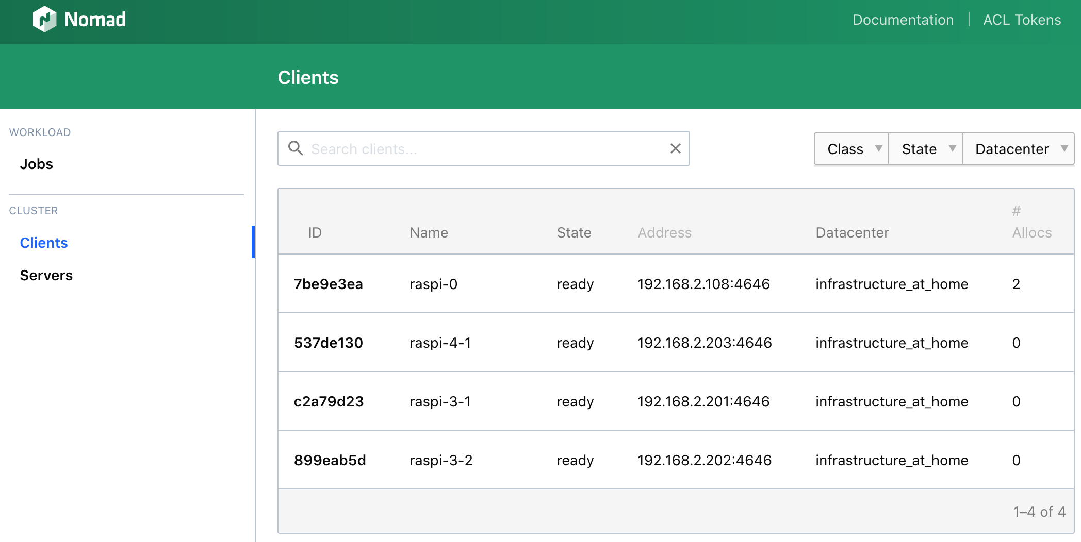
Task: Open the Class filter dropdown
Action: coord(851,149)
